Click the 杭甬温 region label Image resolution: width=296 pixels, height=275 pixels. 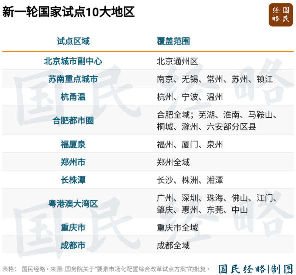(x=73, y=97)
